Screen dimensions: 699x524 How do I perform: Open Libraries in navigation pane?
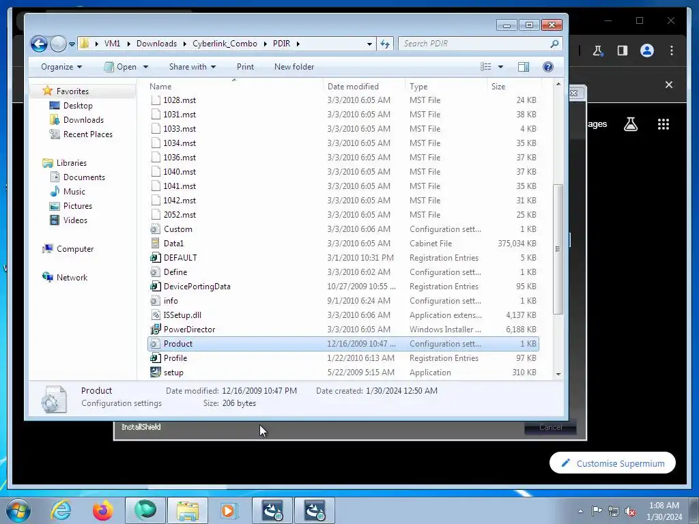click(71, 163)
